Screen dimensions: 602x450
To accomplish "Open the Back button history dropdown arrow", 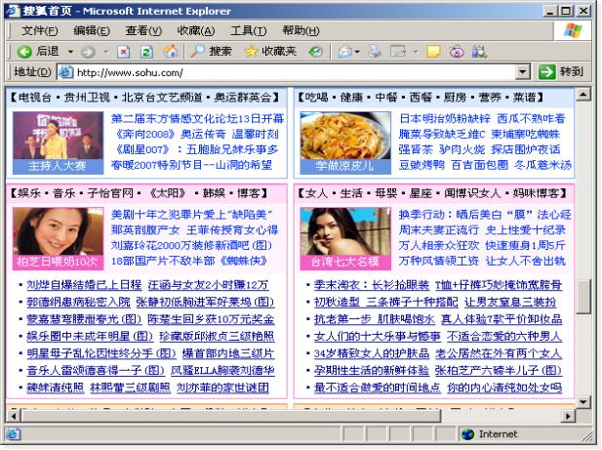I will 70,52.
